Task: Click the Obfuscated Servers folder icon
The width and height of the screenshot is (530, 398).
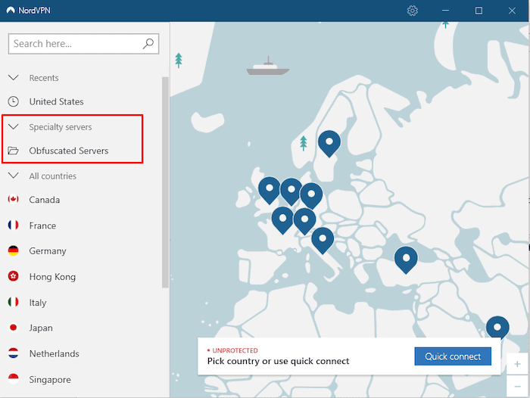Action: [x=13, y=151]
